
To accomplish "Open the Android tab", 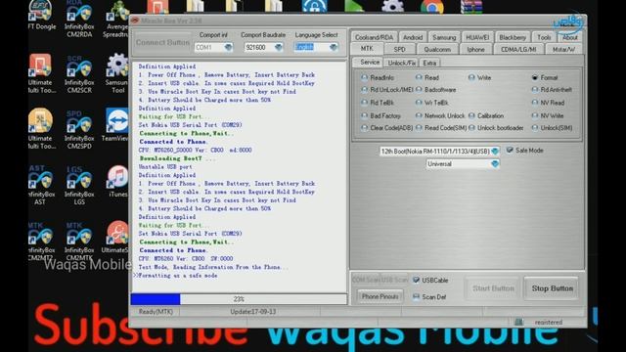I will pyautogui.click(x=413, y=37).
